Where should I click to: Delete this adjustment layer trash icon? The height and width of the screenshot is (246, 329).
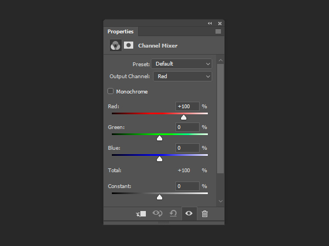205,214
